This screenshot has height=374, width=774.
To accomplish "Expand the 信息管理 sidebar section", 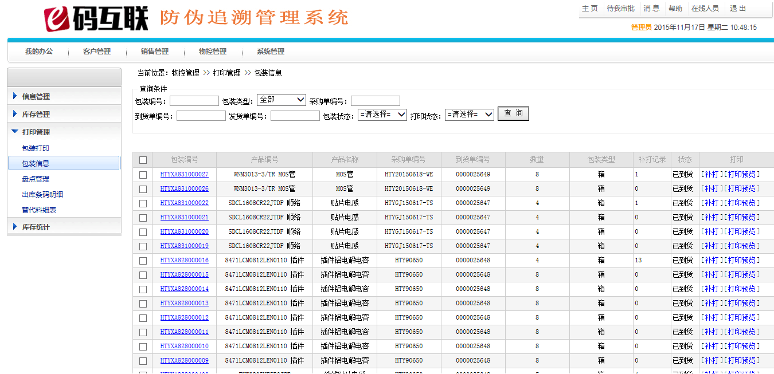I will [x=36, y=97].
